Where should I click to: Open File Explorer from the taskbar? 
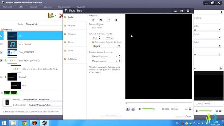coord(14,123)
